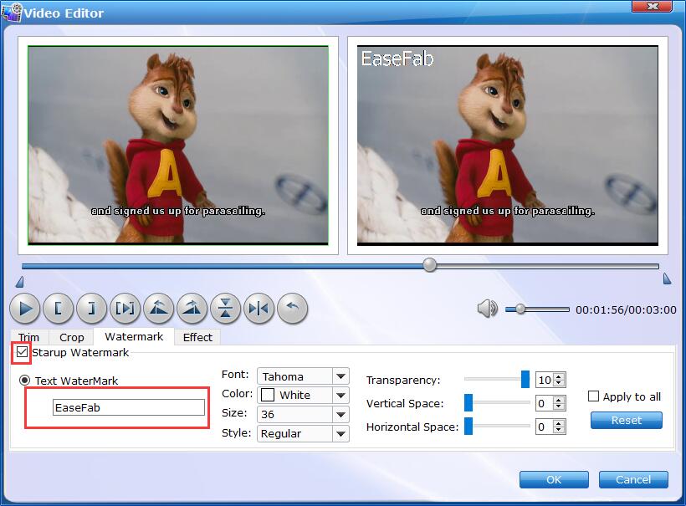
Task: Rotate video right using rotate icon
Action: pos(192,309)
